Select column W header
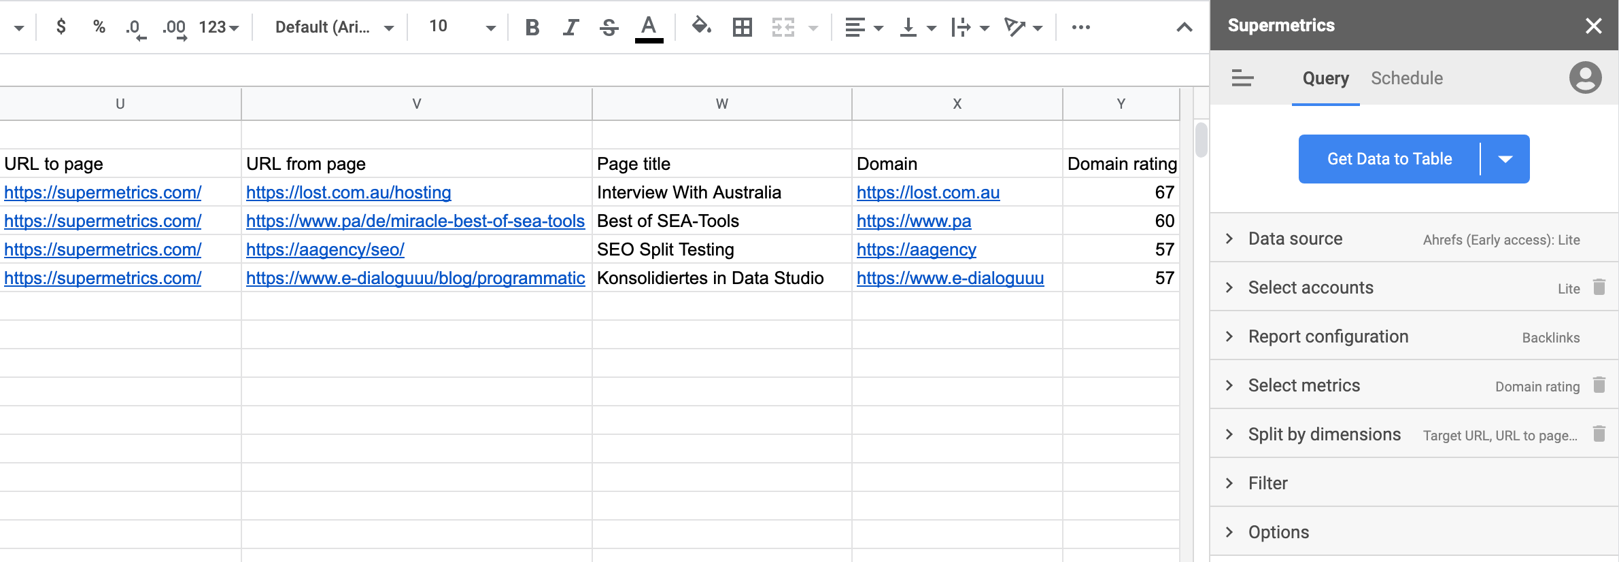1619x562 pixels. click(x=722, y=104)
